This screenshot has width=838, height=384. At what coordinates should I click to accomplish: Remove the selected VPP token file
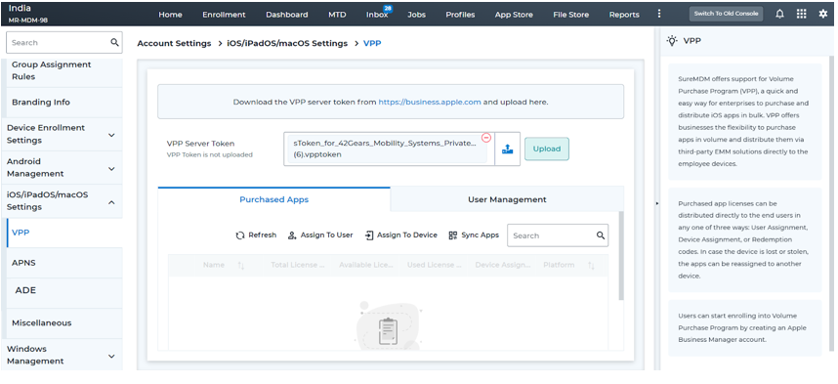pyautogui.click(x=485, y=138)
